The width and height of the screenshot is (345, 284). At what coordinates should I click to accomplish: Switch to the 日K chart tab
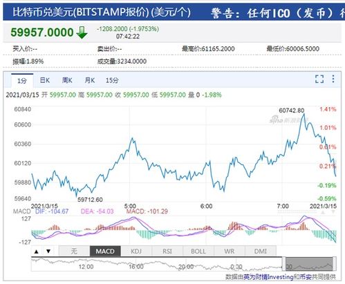pos(45,80)
